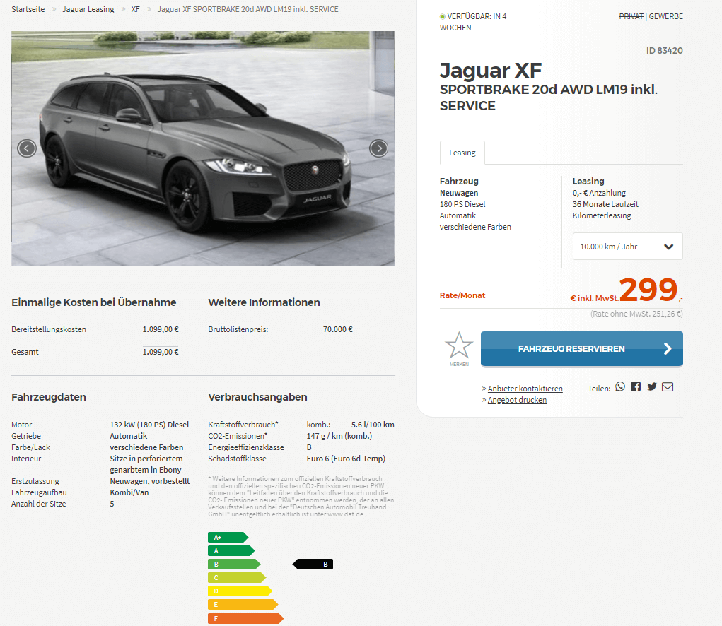Click 'Rate ohne MwSt. 251,26 €' text
The width and height of the screenshot is (722, 626).
pyautogui.click(x=636, y=314)
